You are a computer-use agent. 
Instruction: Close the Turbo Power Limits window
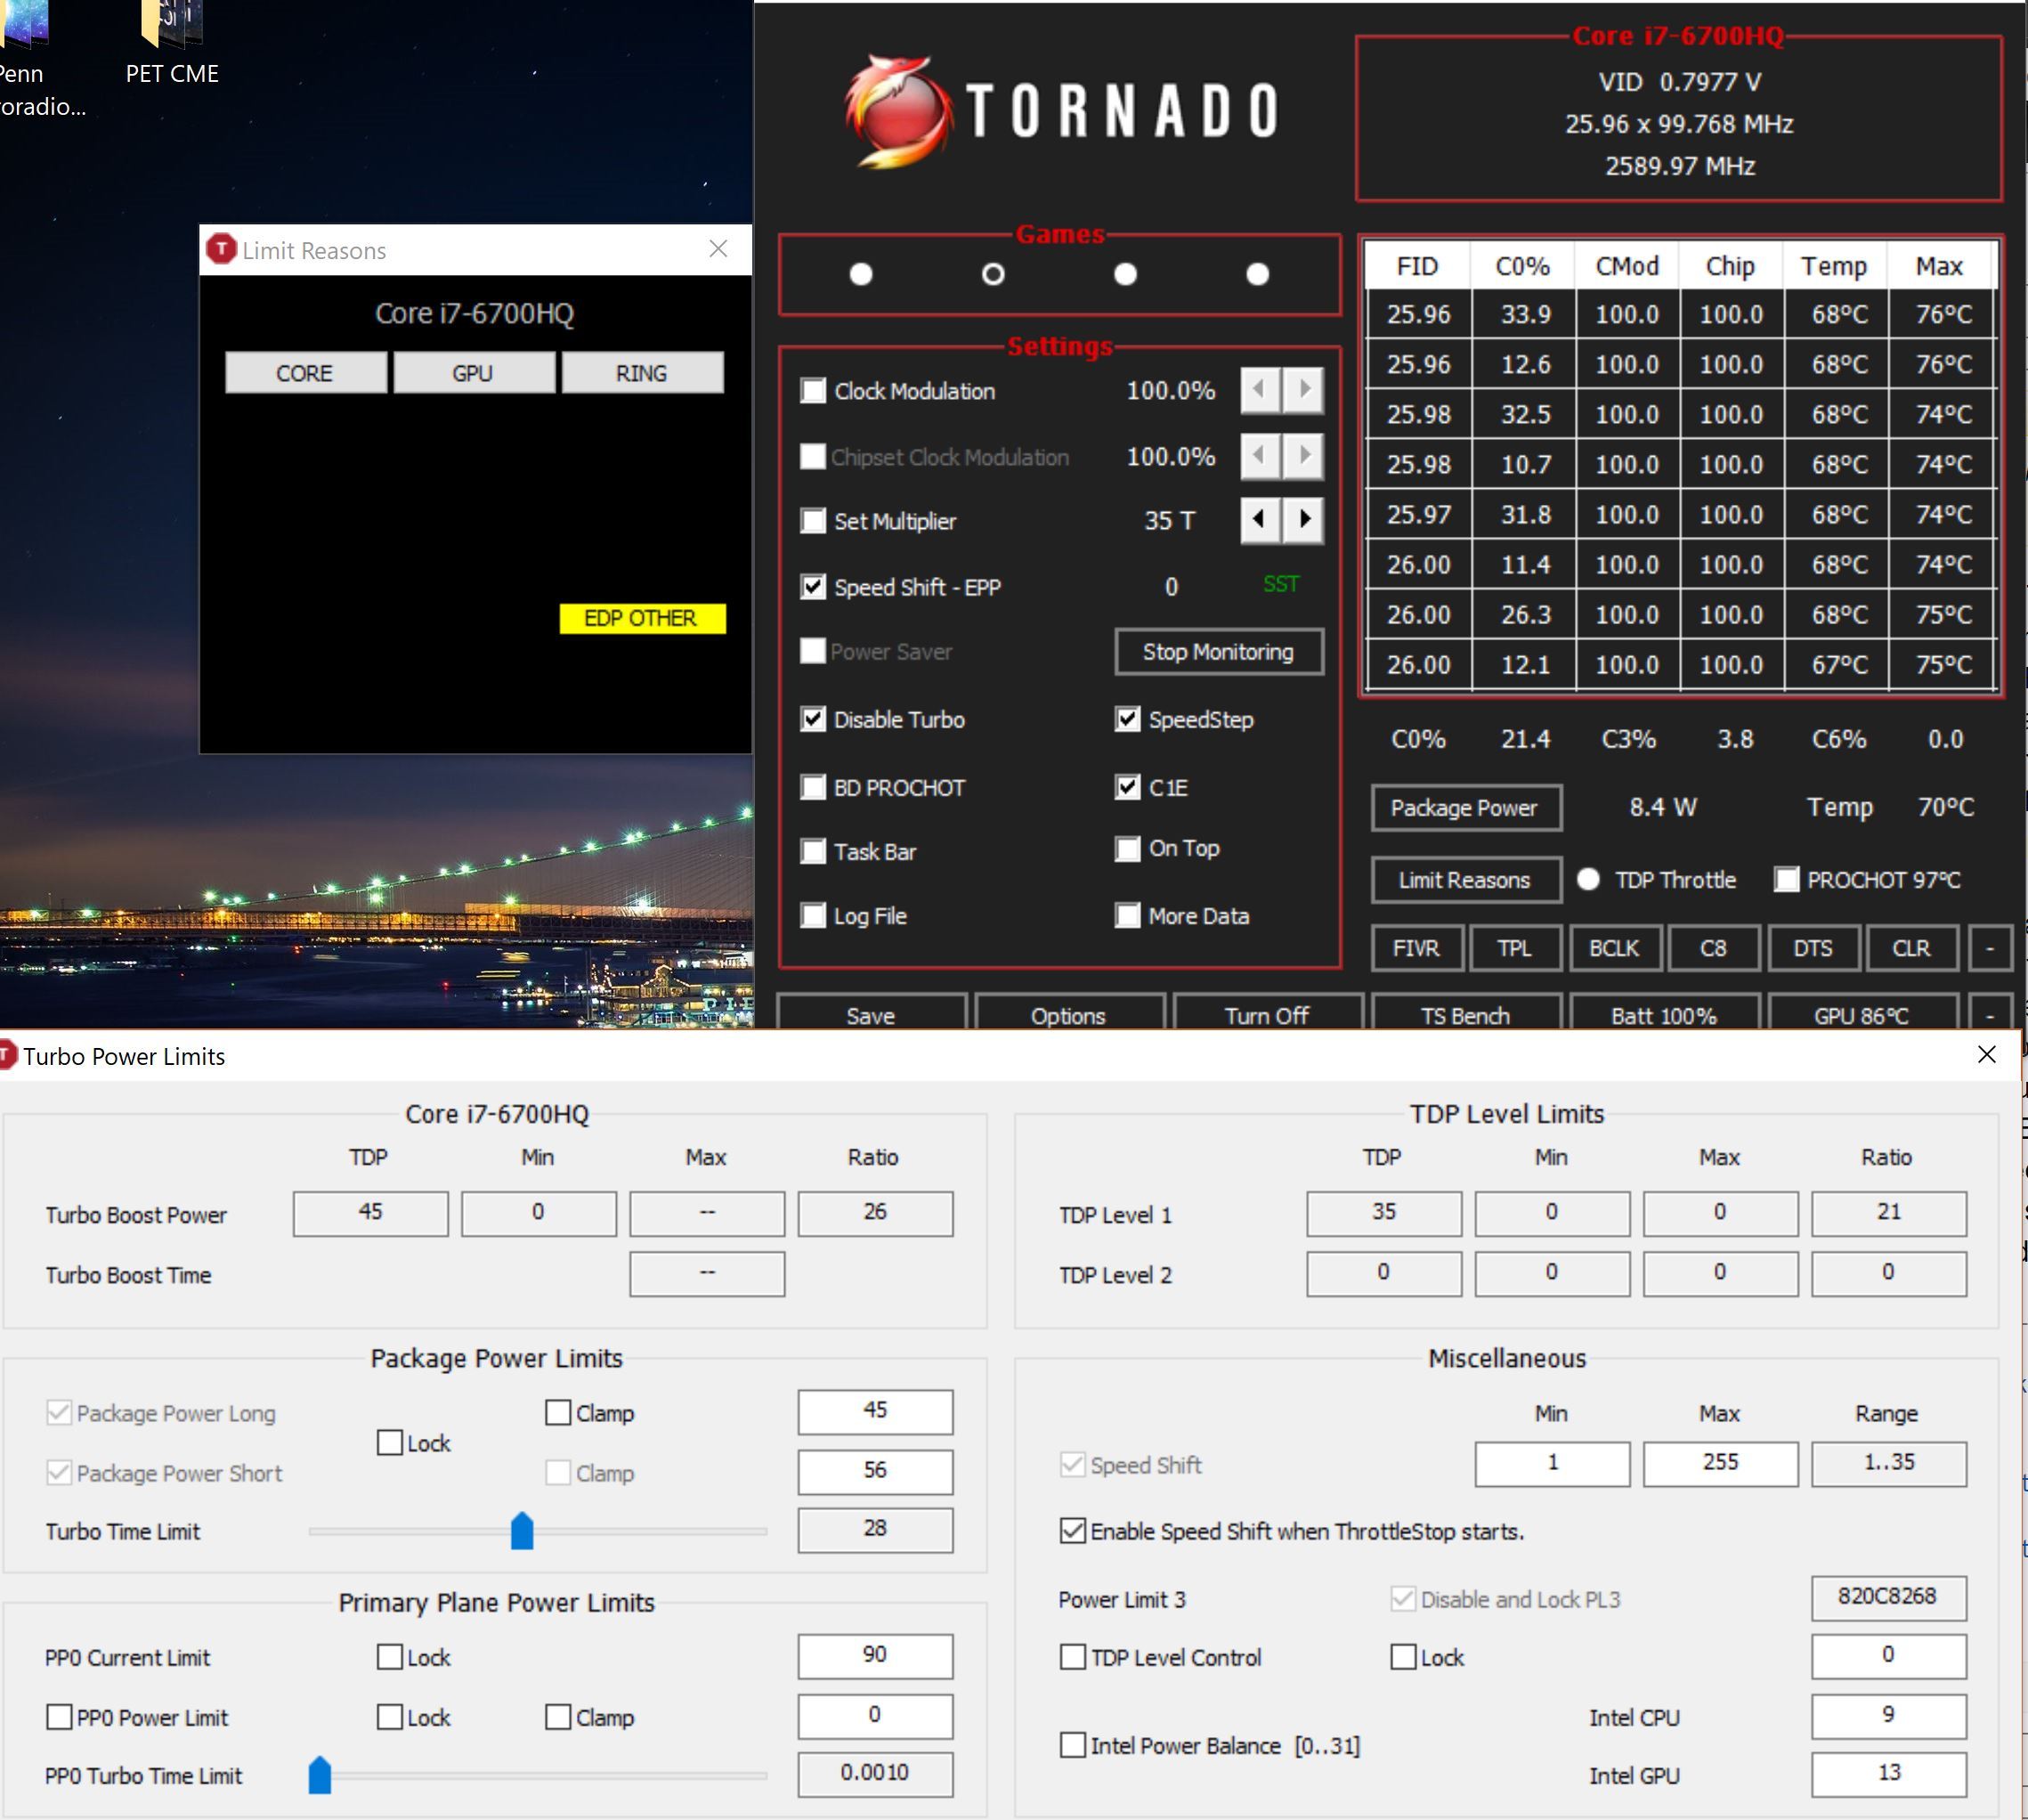tap(1987, 1055)
